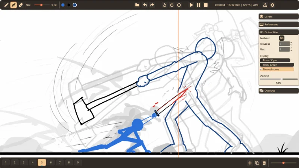Choose Monochrome display mode

pos(277,69)
